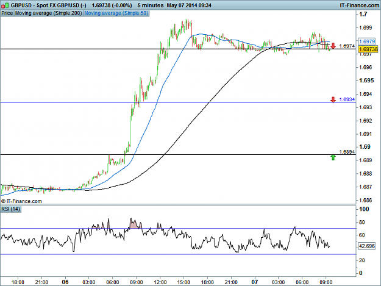Click the 1.686 price axis label
The height and width of the screenshot is (286, 381).
pos(365,201)
